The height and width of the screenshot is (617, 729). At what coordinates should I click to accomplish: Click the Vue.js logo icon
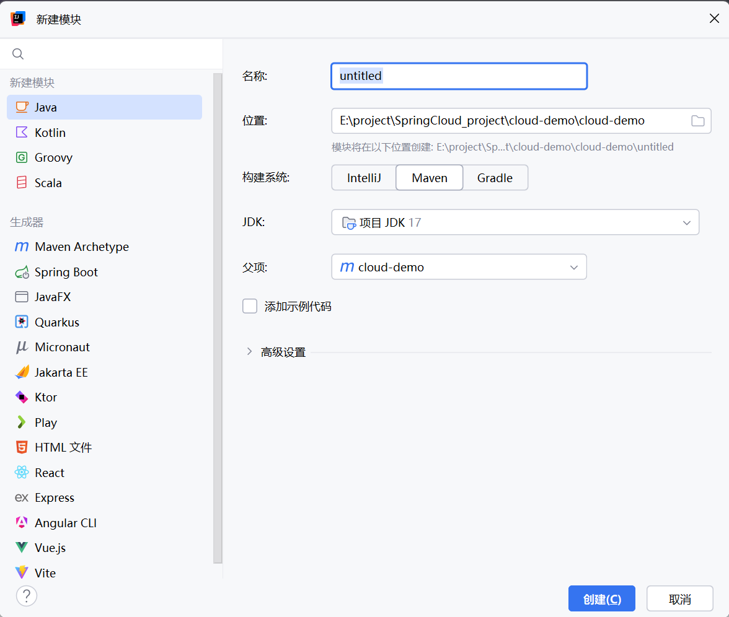[x=22, y=548]
